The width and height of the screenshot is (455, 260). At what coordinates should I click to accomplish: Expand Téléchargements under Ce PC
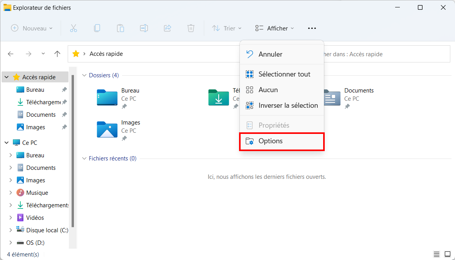click(11, 205)
